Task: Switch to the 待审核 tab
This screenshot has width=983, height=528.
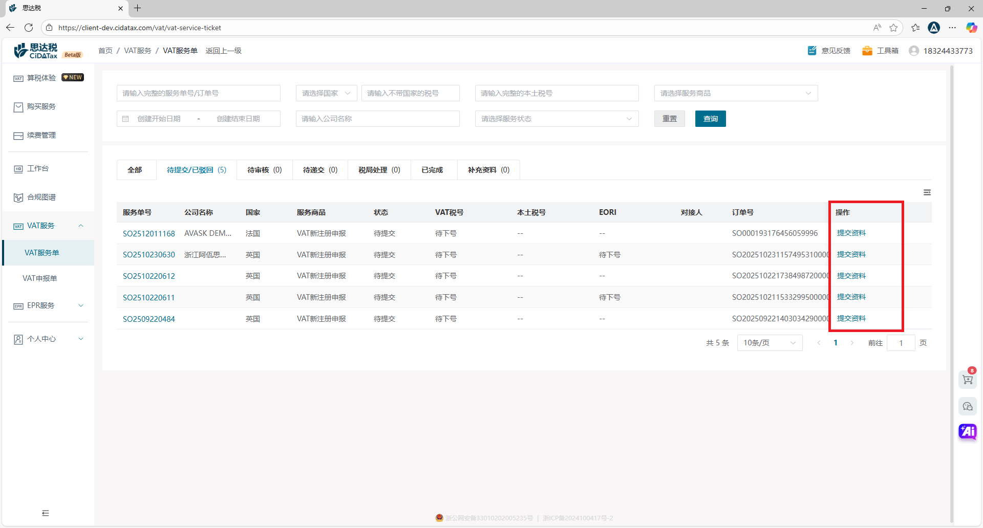Action: pos(264,170)
